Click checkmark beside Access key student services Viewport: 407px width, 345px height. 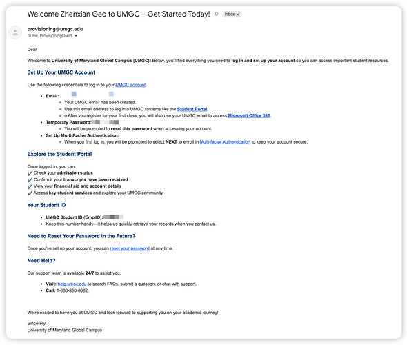click(x=30, y=193)
